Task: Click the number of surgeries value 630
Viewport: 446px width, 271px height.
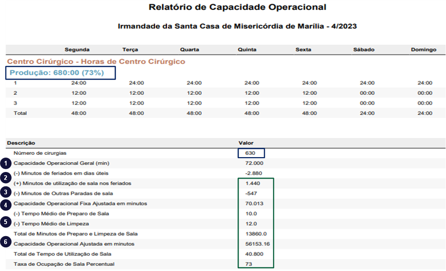Action: [250, 153]
